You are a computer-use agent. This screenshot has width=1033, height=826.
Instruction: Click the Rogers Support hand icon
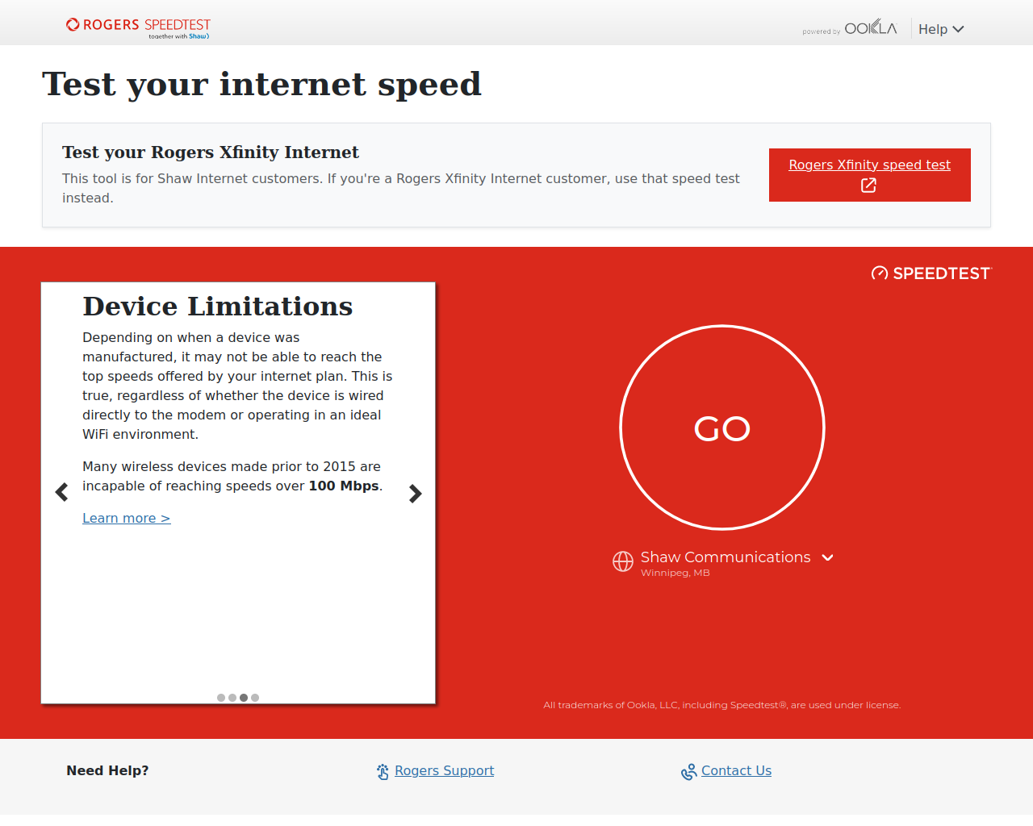pos(383,772)
